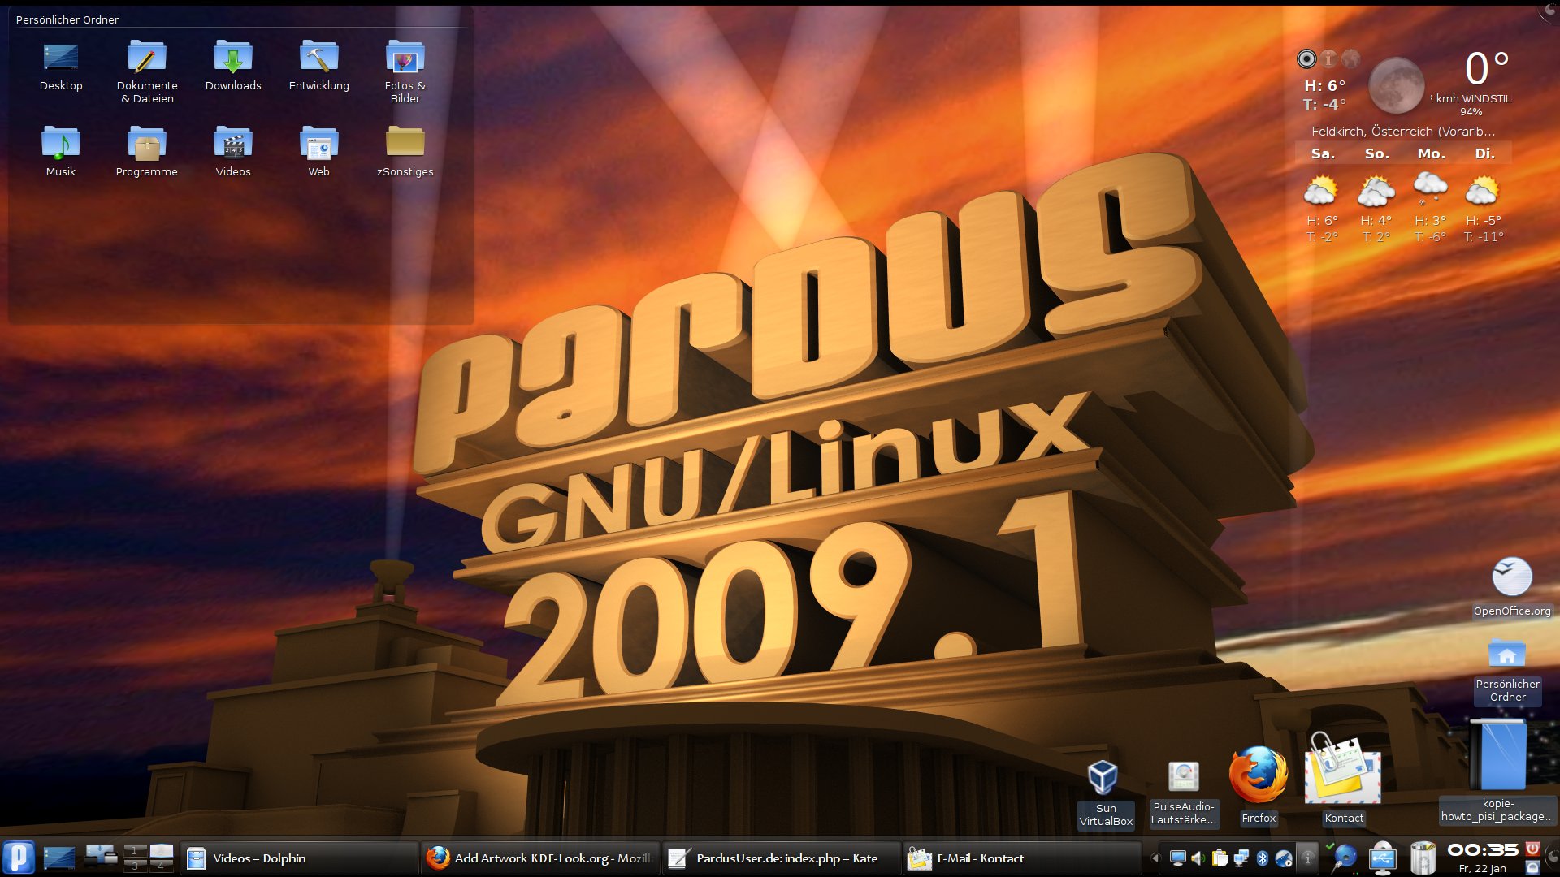Open the Programme folder
The image size is (1560, 877).
[x=147, y=151]
